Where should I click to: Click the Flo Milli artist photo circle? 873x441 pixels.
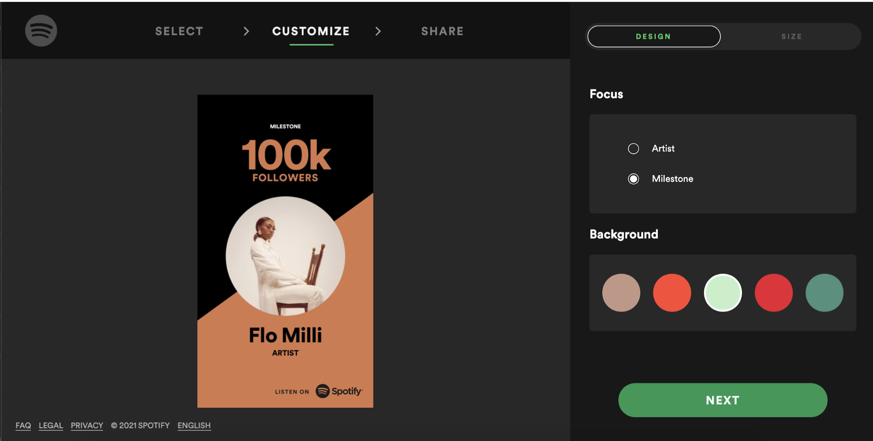point(285,256)
